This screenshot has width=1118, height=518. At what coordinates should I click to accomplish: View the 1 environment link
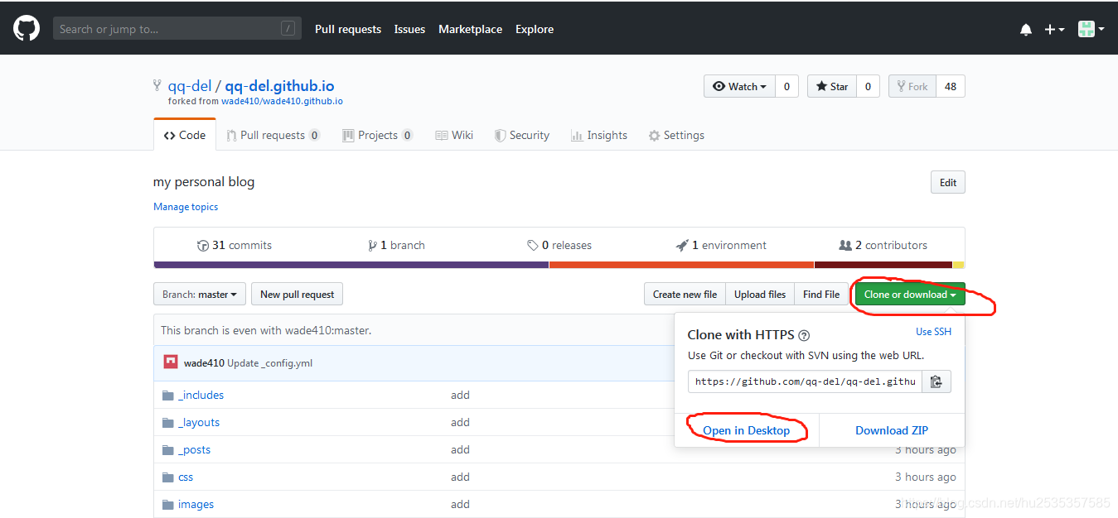click(721, 245)
